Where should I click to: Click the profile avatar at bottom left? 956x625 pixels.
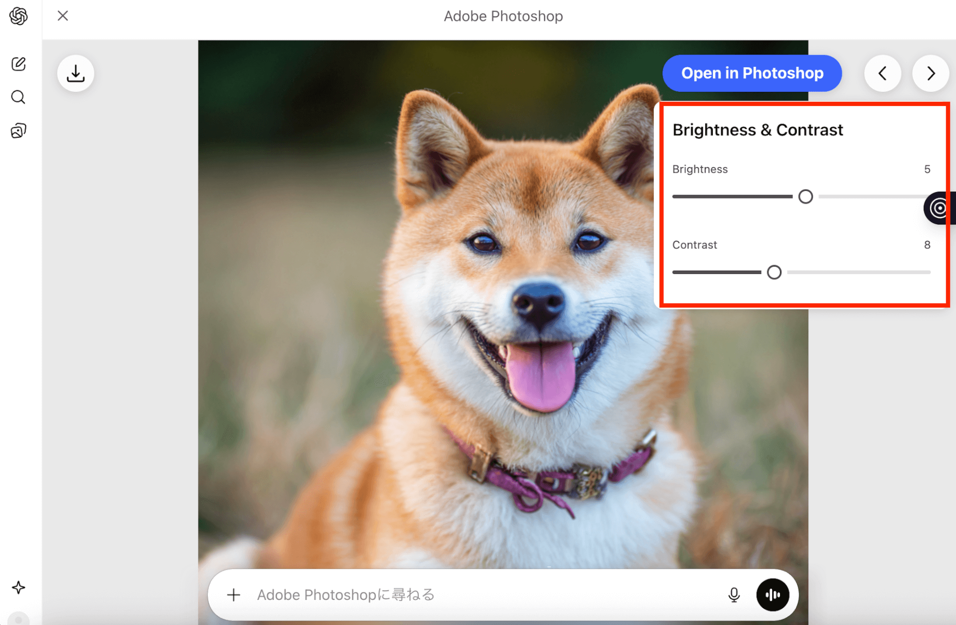click(x=18, y=619)
